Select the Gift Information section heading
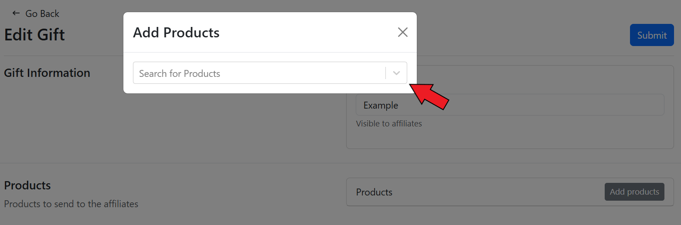This screenshot has width=681, height=225. click(x=47, y=73)
